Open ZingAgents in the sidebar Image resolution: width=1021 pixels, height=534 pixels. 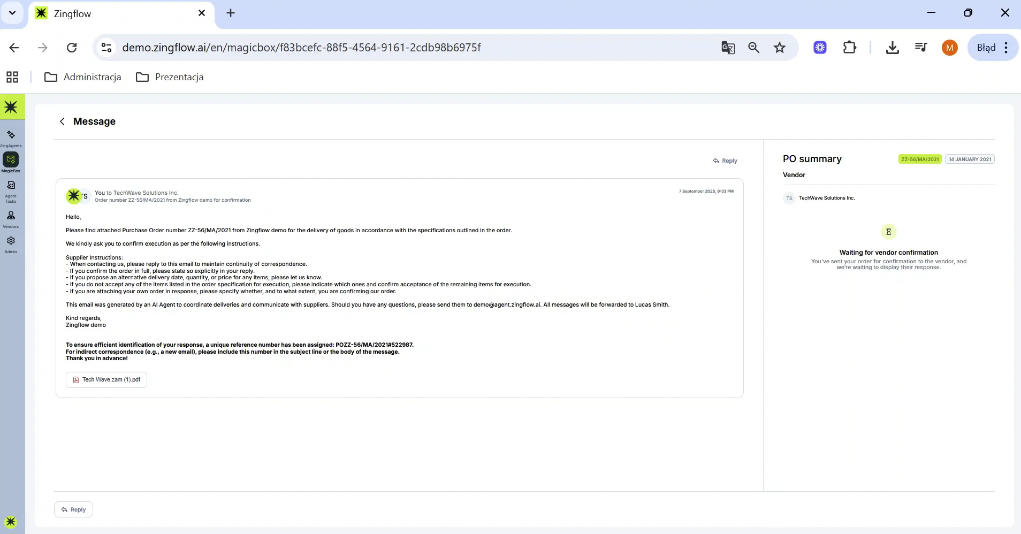[11, 138]
